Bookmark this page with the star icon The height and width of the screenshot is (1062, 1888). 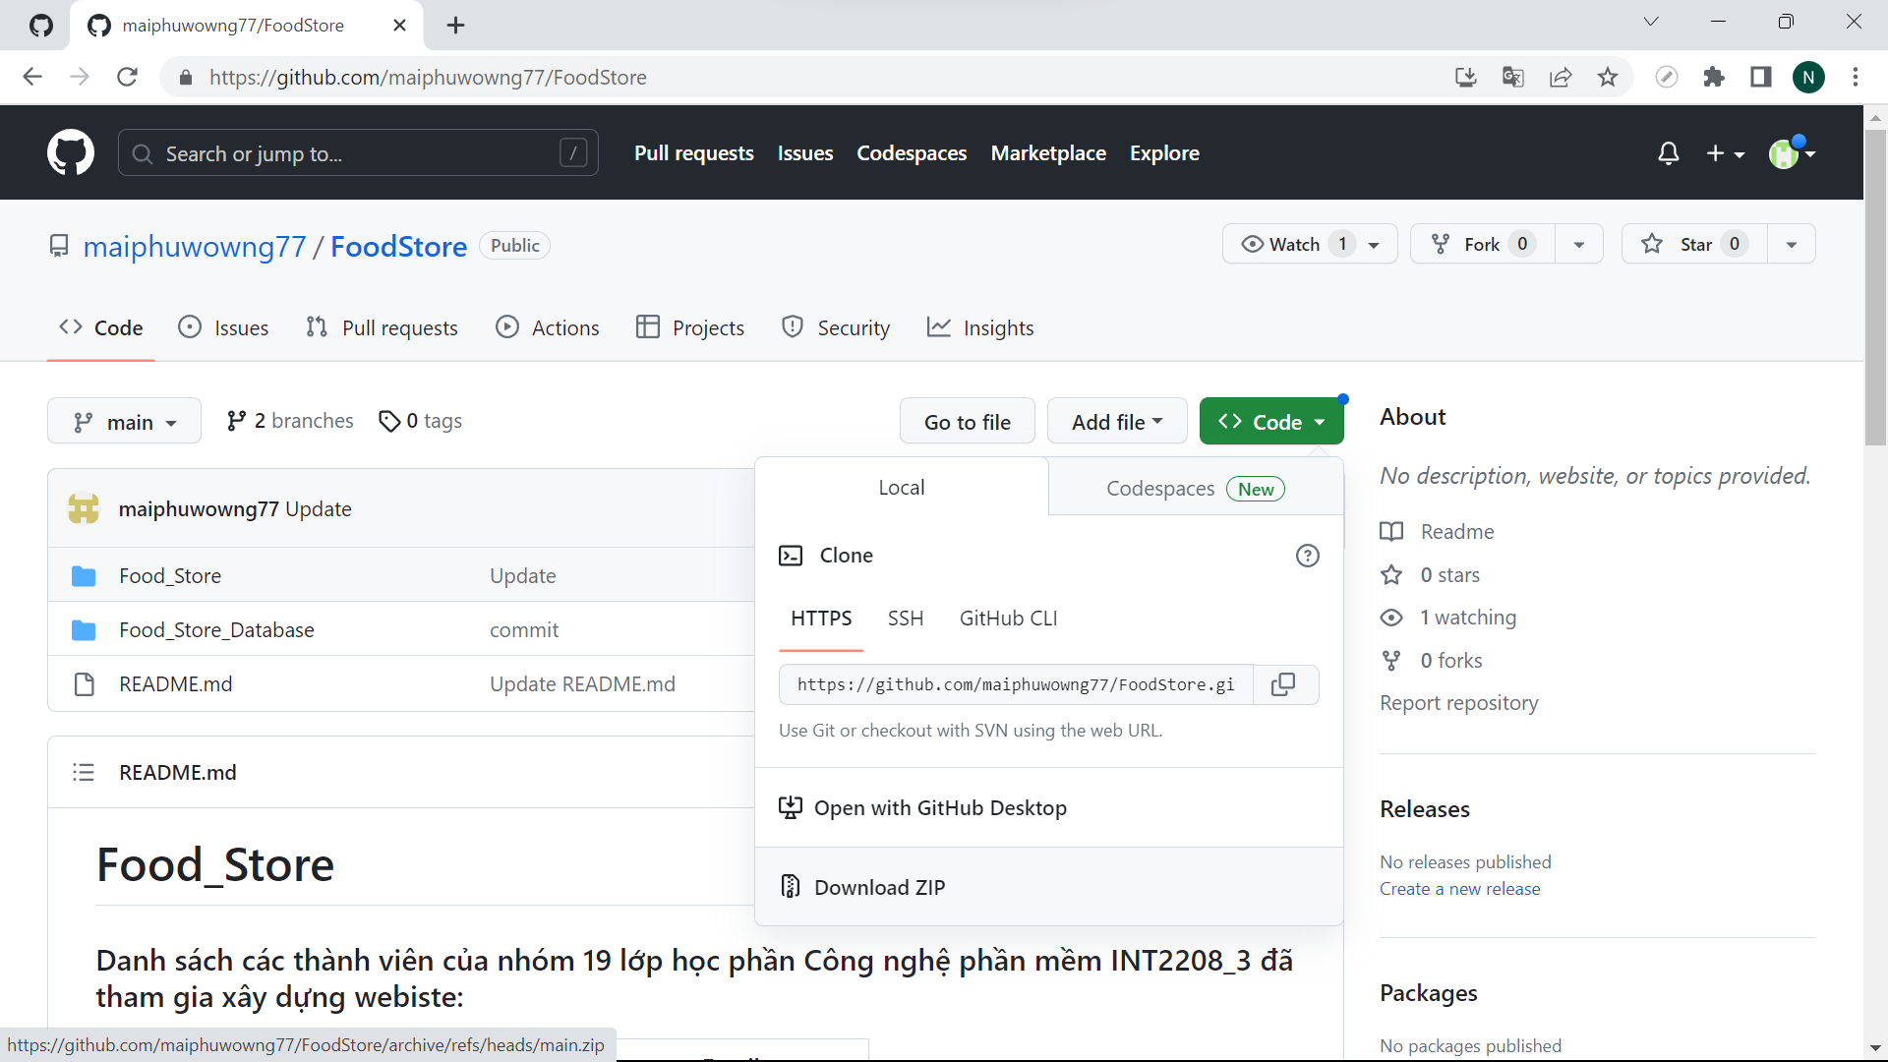[1608, 77]
